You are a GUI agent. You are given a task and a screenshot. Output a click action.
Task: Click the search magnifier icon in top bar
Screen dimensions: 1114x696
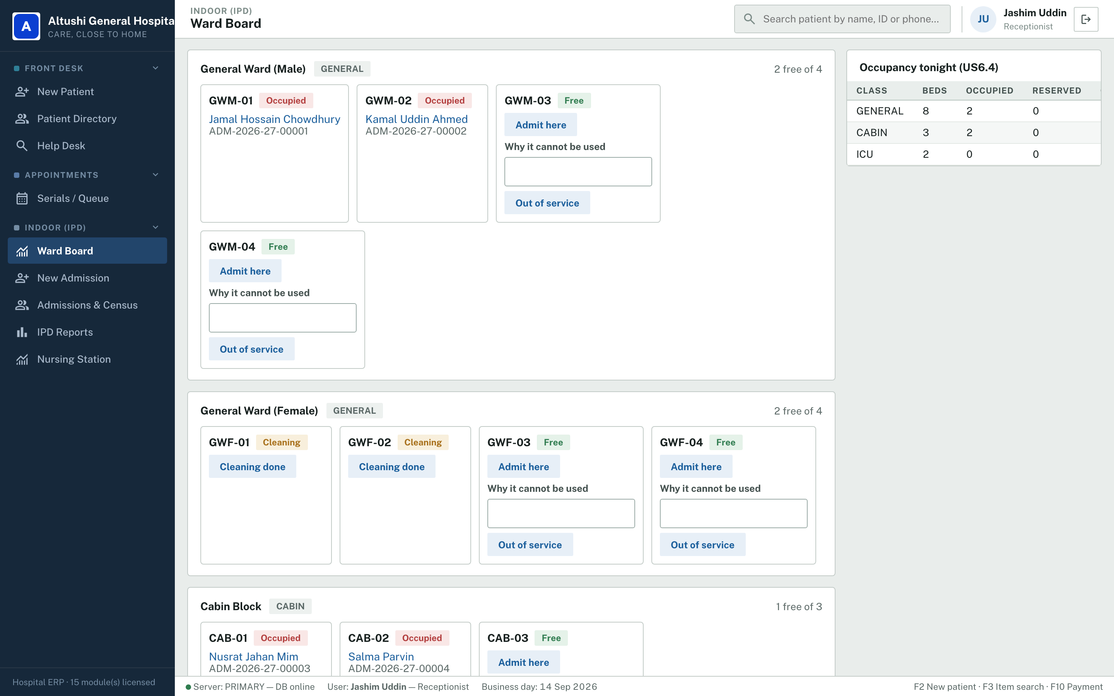click(x=749, y=19)
